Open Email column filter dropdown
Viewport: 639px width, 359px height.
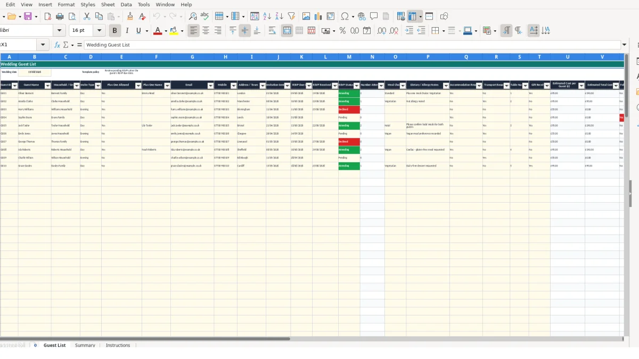[x=210, y=85]
